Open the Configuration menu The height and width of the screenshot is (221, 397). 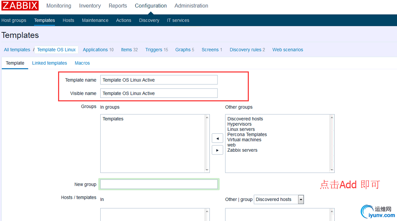point(151,6)
